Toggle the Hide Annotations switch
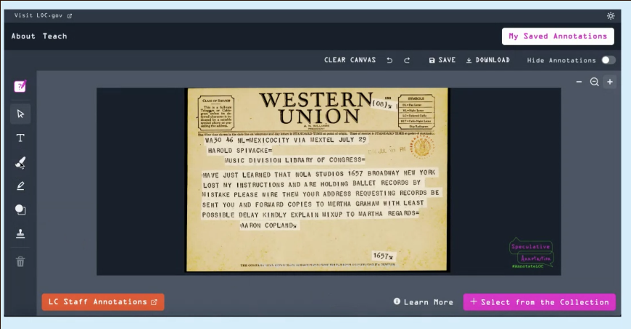The height and width of the screenshot is (329, 631). click(x=608, y=60)
